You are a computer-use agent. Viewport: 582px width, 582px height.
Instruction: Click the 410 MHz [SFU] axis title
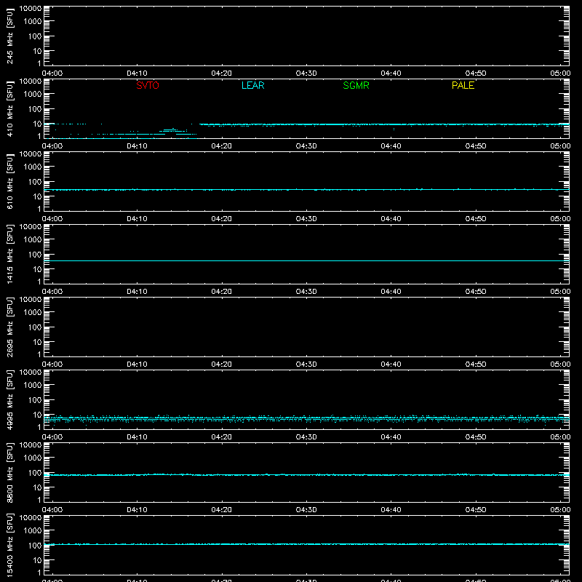[x=9, y=109]
